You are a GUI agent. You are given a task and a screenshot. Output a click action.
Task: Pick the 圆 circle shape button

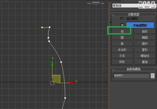(x=122, y=37)
